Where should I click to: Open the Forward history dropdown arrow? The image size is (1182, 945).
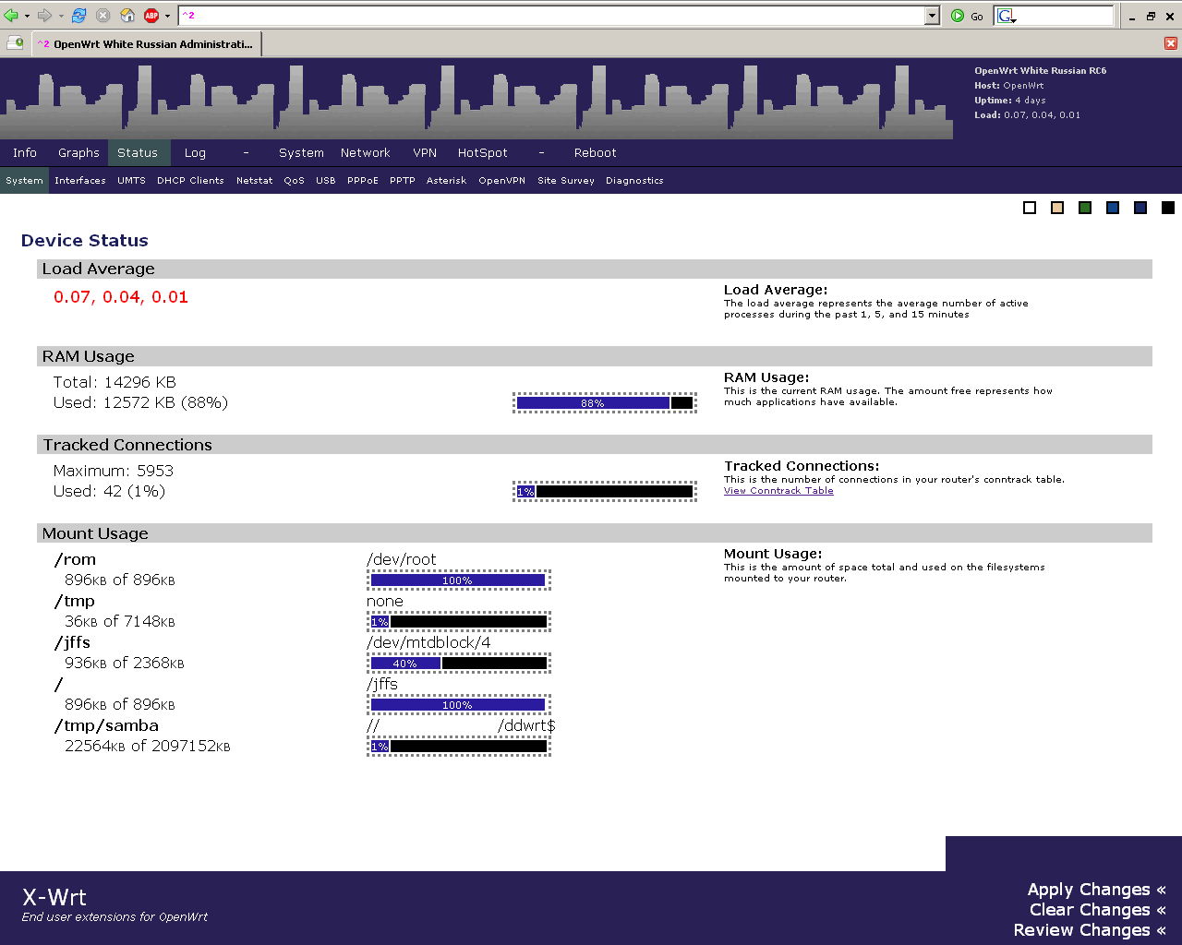click(x=61, y=16)
